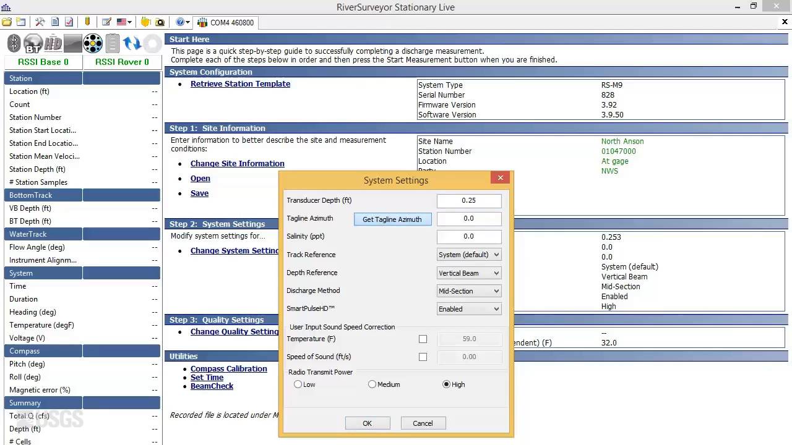
Task: Click the new window toolbar icon
Action: coord(21,22)
